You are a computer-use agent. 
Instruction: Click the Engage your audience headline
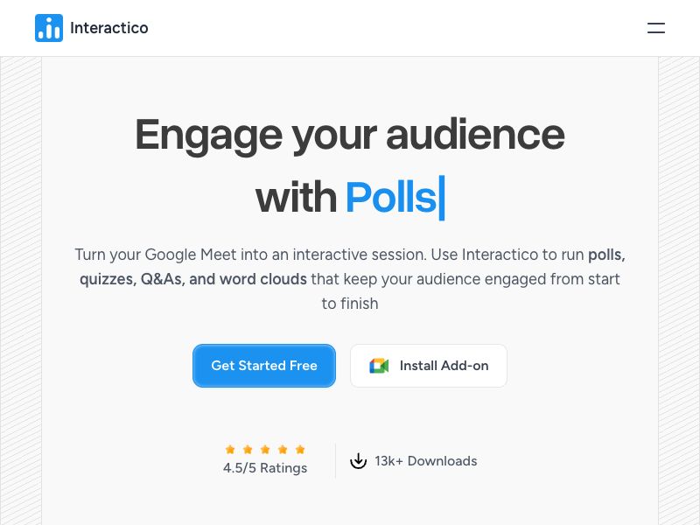click(x=350, y=135)
